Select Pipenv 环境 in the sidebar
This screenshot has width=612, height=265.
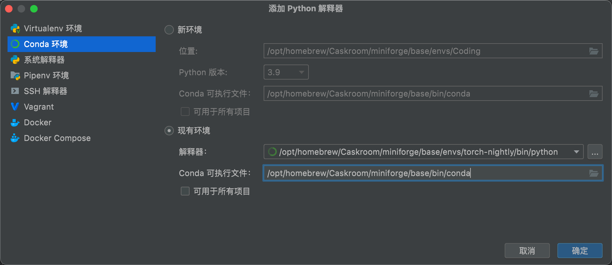(82, 75)
